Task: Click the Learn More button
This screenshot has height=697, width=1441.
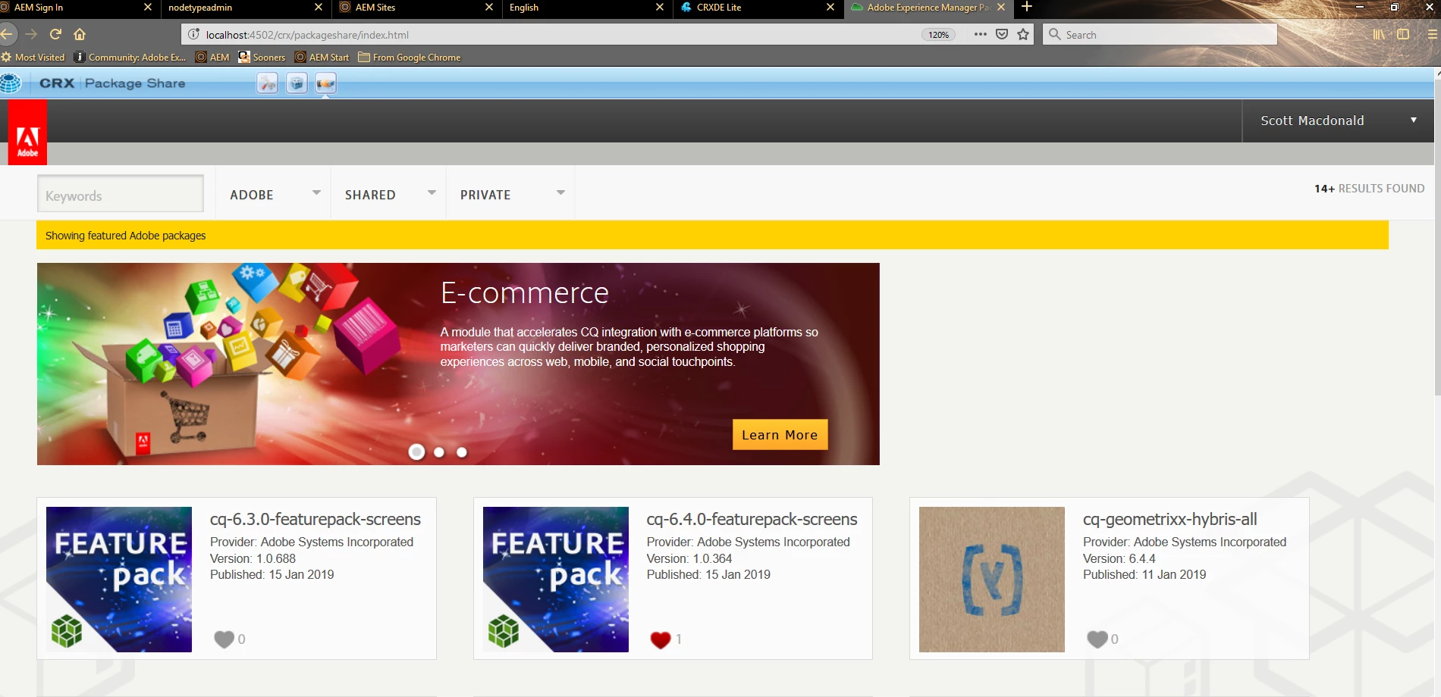Action: [780, 435]
